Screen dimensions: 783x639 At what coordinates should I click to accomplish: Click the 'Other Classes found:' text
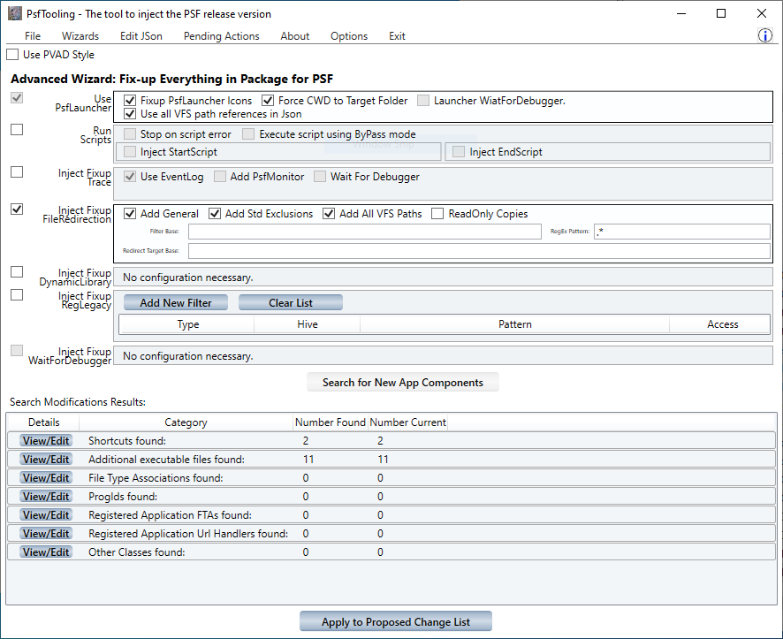[x=136, y=552]
